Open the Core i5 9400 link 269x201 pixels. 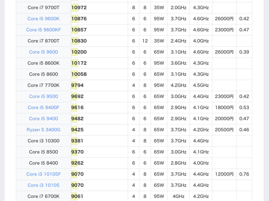[43, 119]
